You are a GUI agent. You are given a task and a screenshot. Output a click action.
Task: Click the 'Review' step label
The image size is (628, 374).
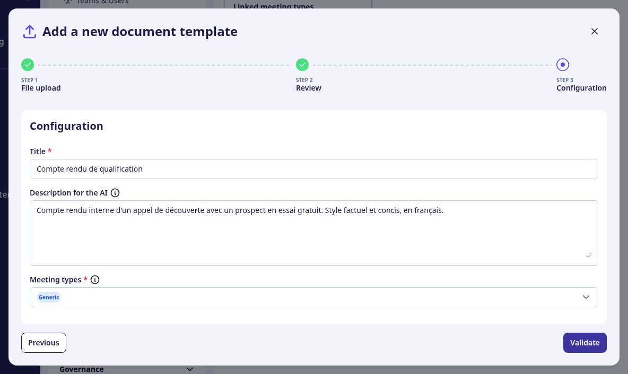click(x=308, y=88)
